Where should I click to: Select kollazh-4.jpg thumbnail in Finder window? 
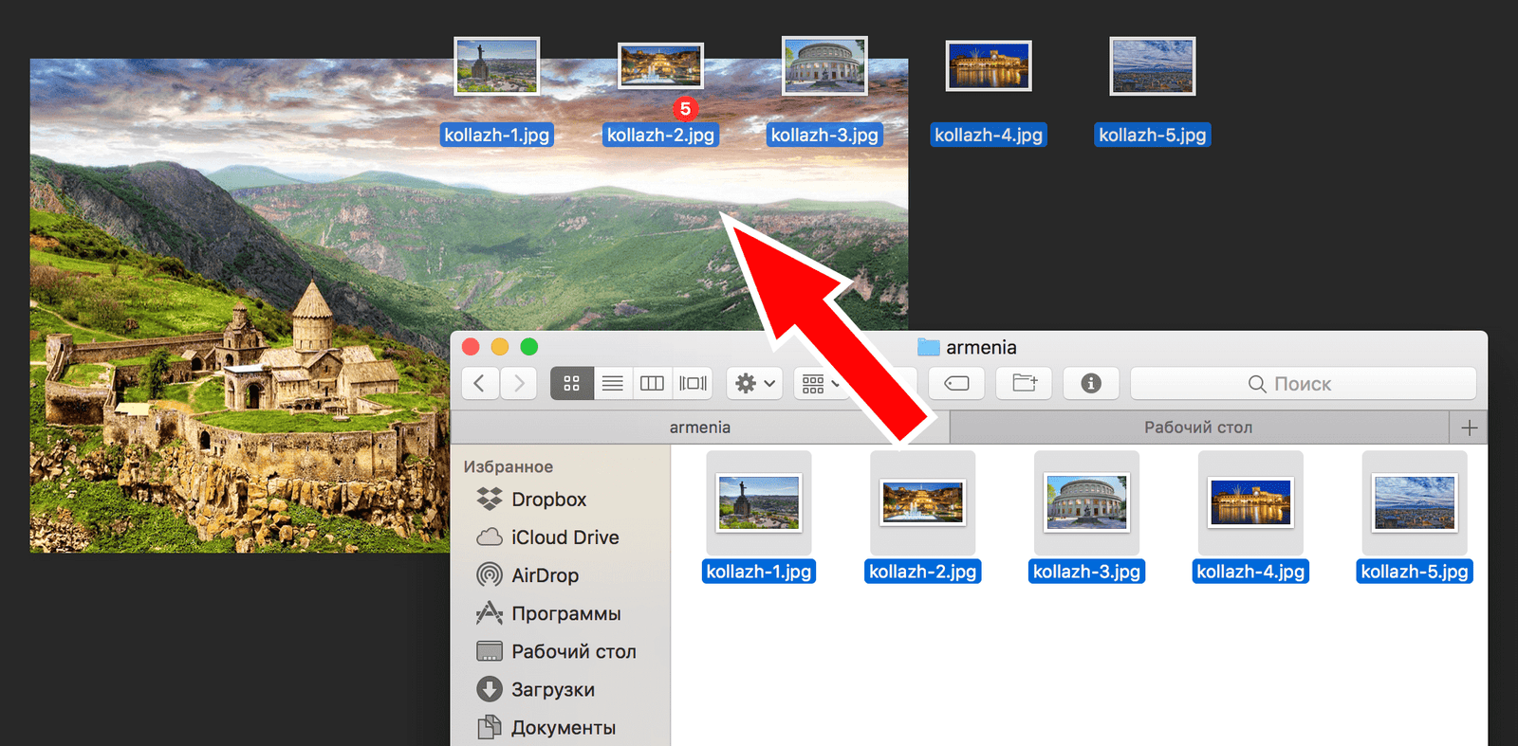tap(1250, 502)
